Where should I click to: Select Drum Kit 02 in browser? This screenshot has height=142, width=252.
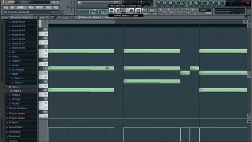click(18, 22)
